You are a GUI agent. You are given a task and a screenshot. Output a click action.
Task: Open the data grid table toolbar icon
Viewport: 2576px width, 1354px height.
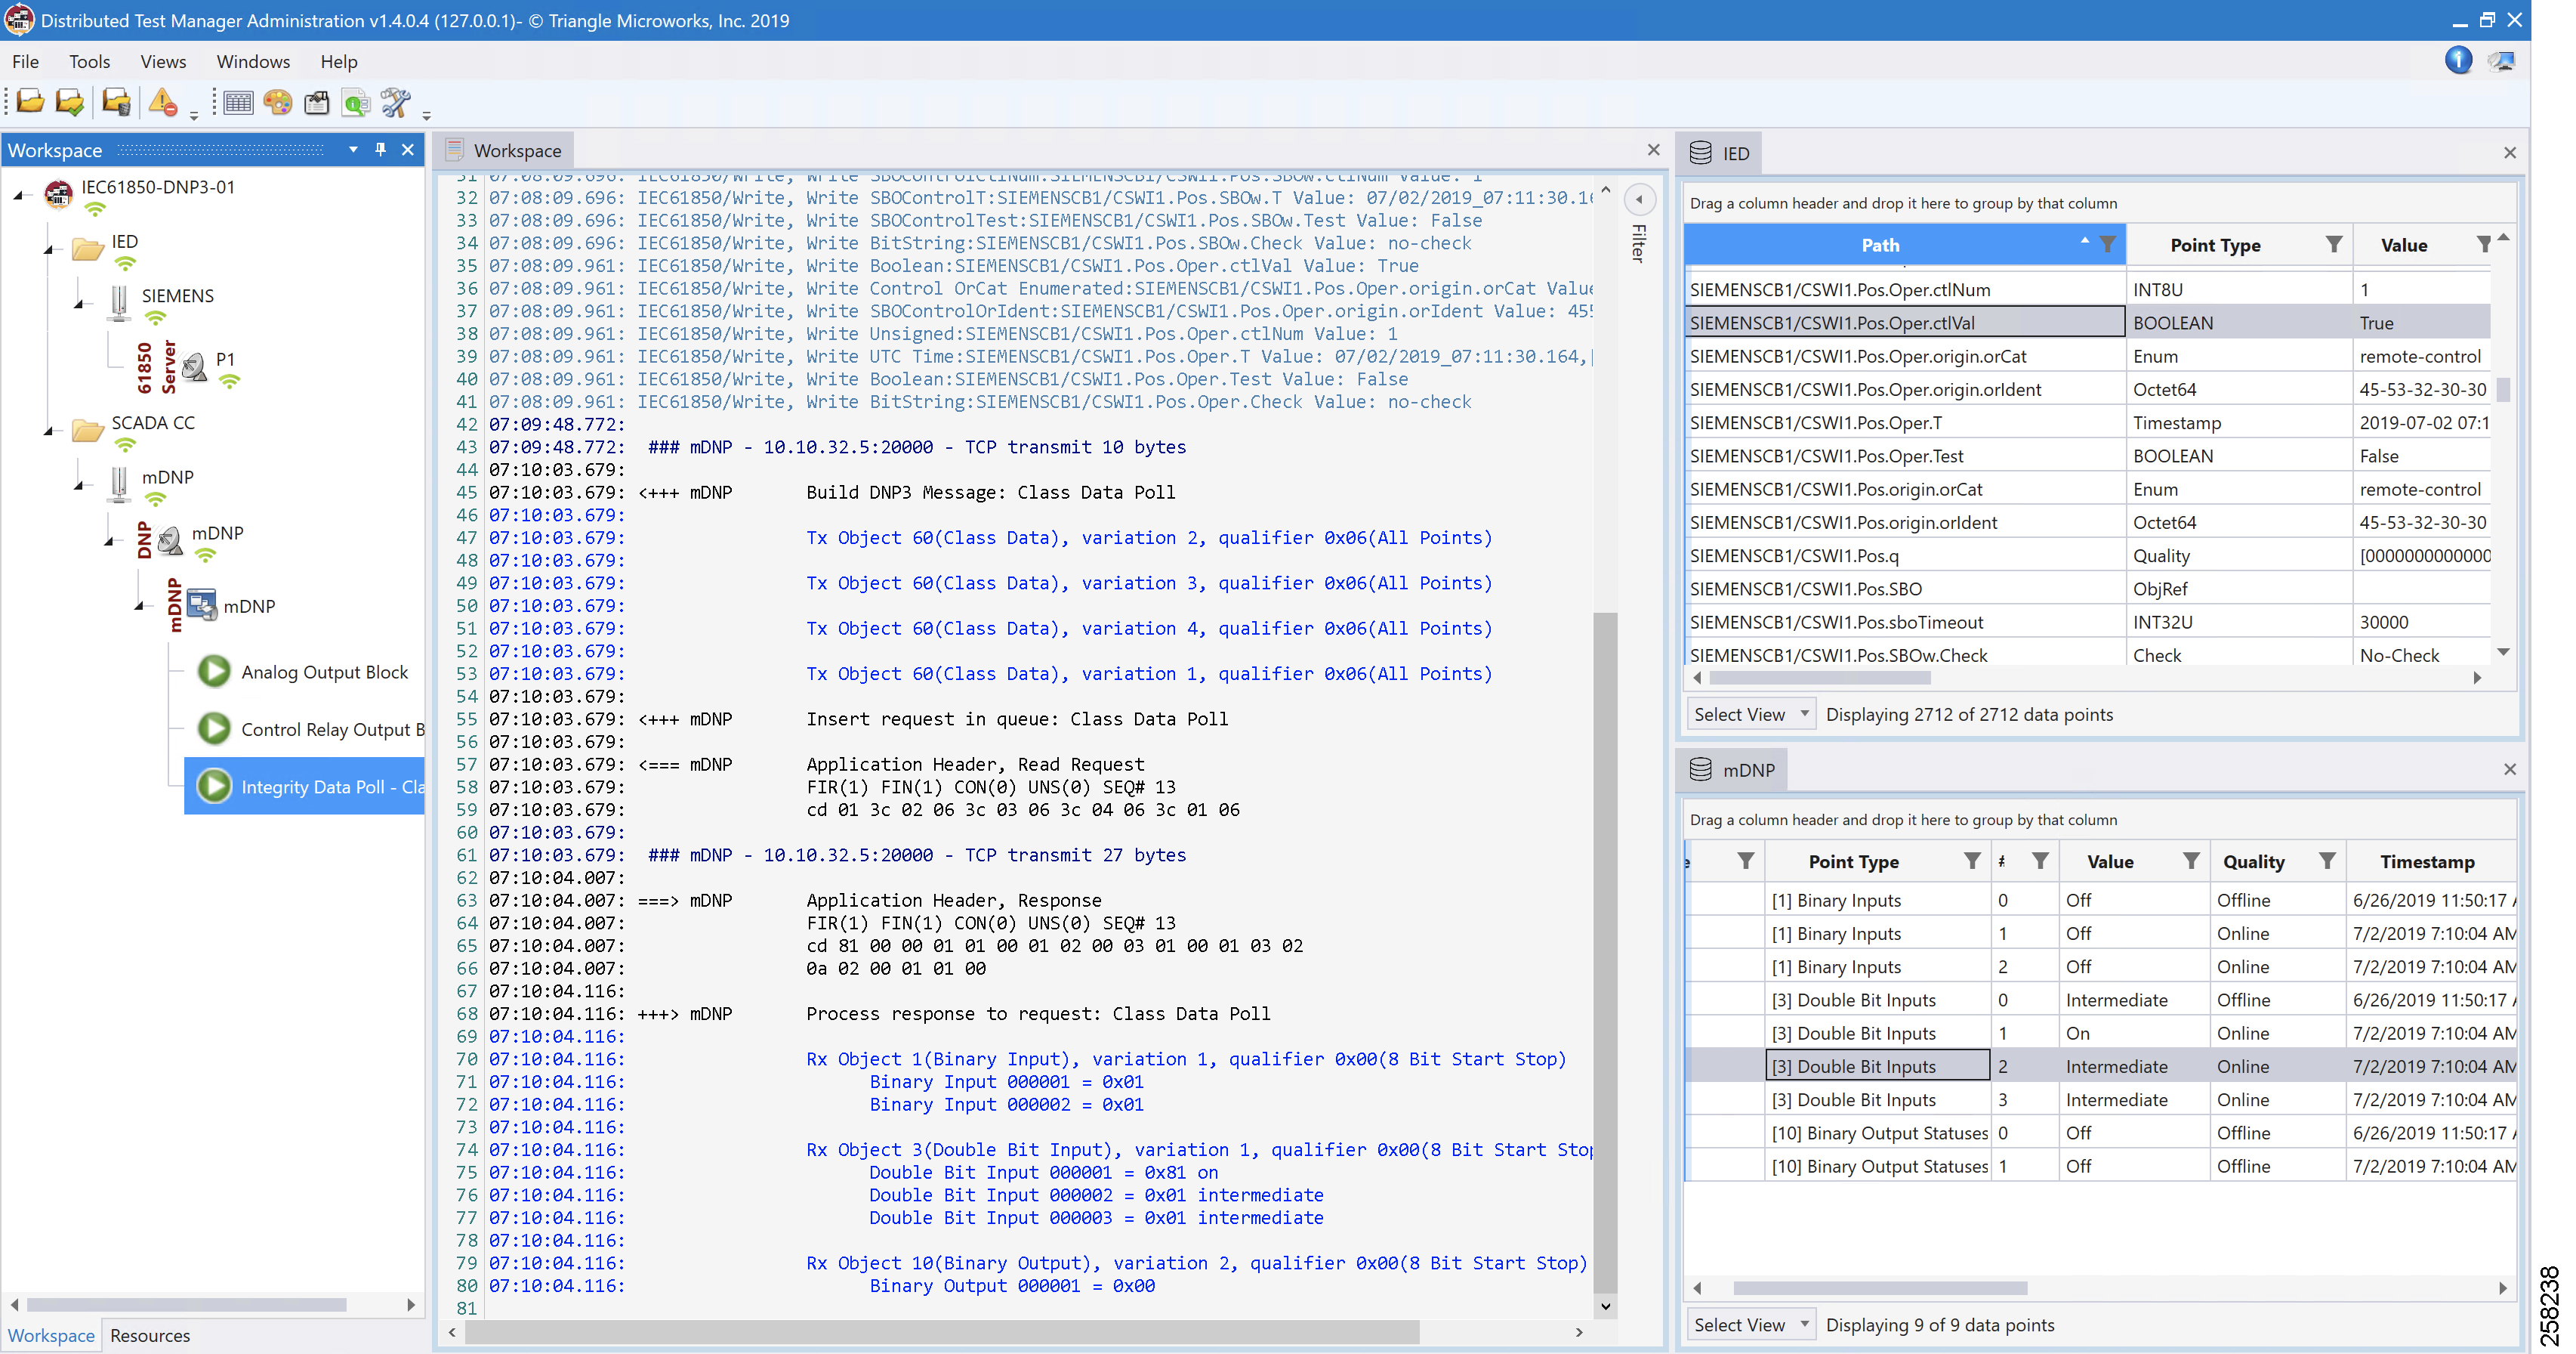pyautogui.click(x=238, y=102)
